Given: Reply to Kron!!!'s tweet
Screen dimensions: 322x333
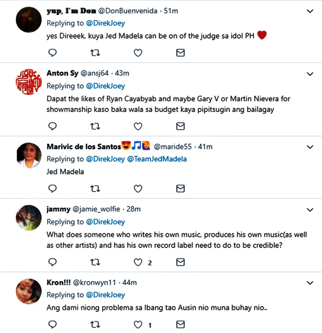Looking at the screenshot, I should (52, 324).
